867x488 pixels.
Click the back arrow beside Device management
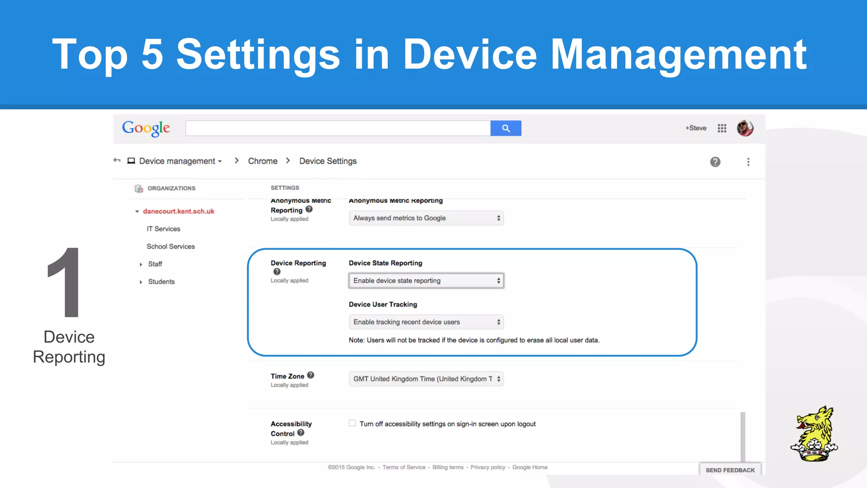pos(117,161)
